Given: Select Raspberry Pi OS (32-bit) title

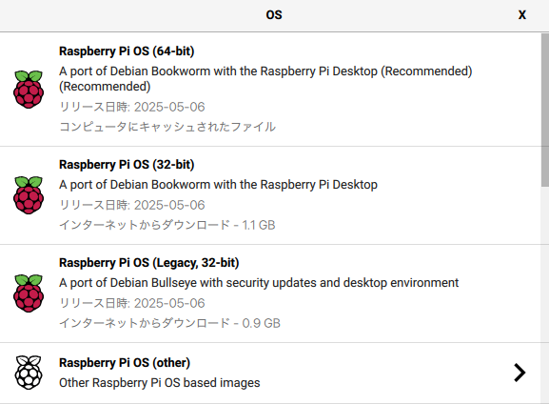Looking at the screenshot, I should click(127, 165).
